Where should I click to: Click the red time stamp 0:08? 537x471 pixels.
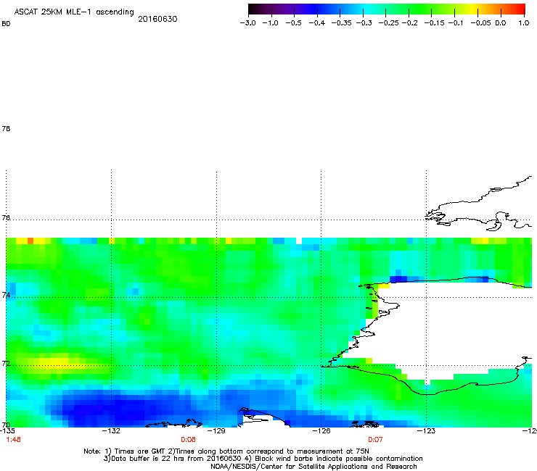188,440
